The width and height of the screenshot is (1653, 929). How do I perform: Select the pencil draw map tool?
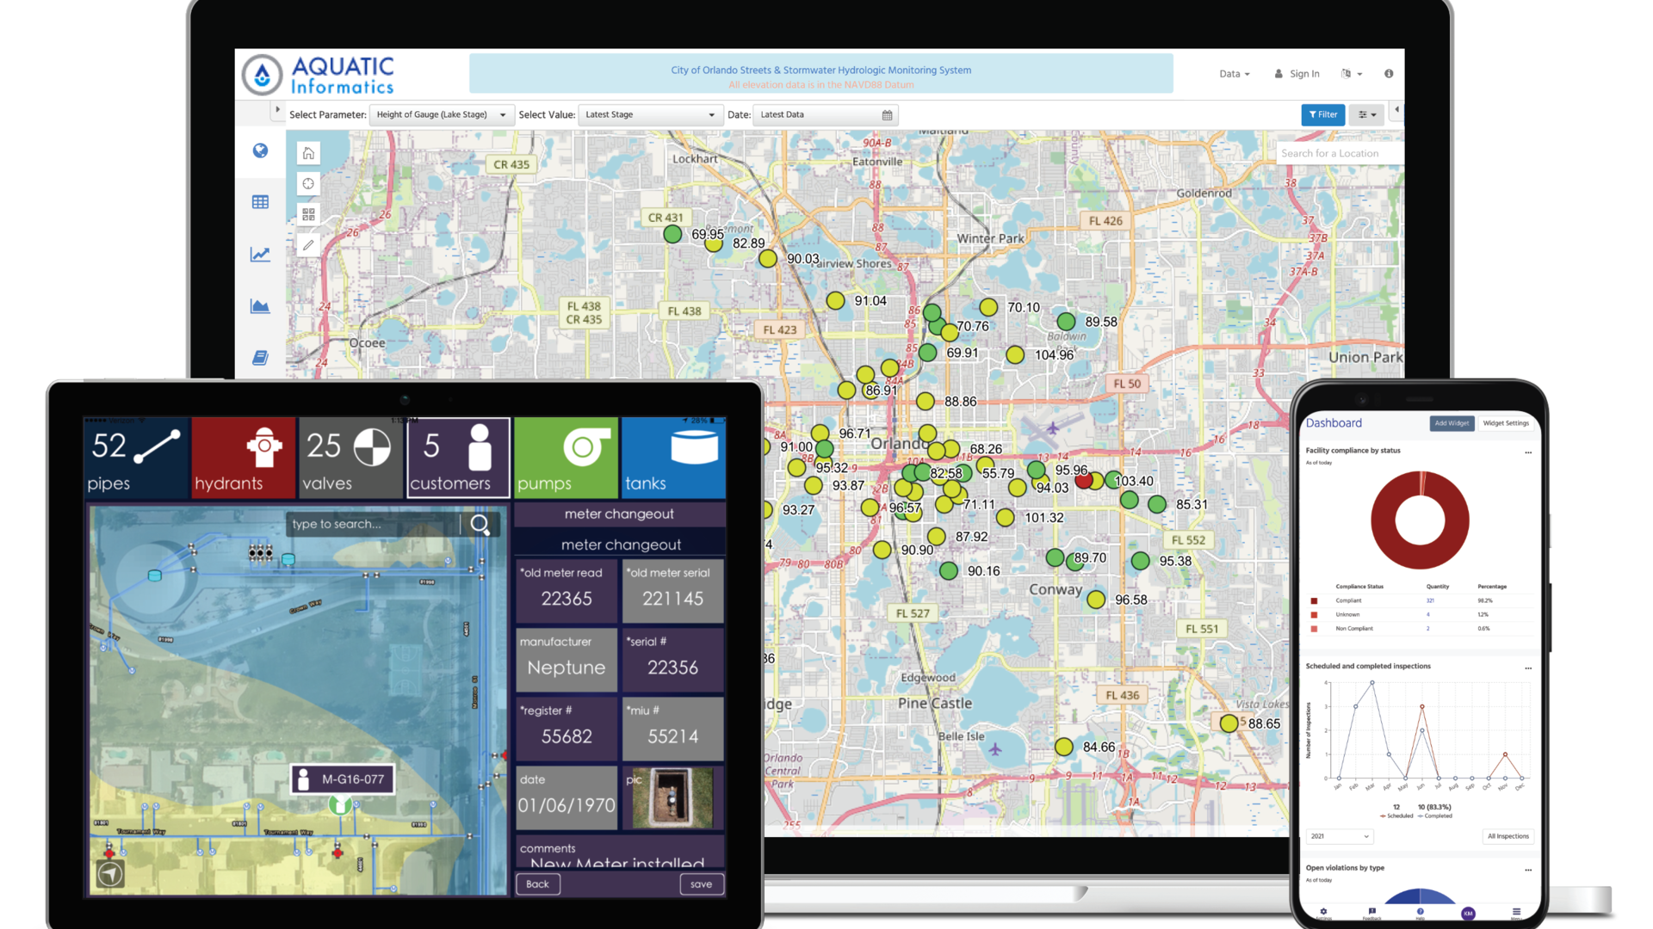pos(308,245)
